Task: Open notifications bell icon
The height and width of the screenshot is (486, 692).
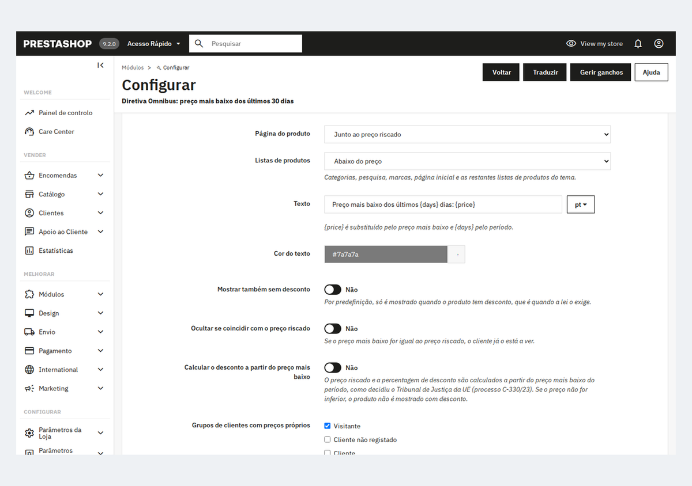Action: pos(638,44)
